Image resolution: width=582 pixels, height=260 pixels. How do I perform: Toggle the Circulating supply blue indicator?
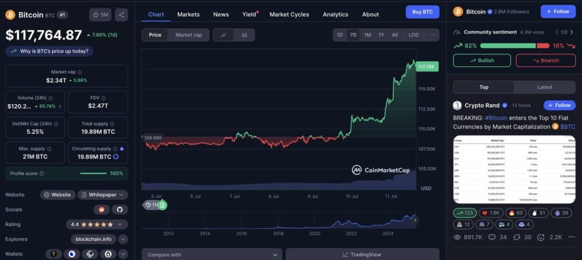pos(122,148)
